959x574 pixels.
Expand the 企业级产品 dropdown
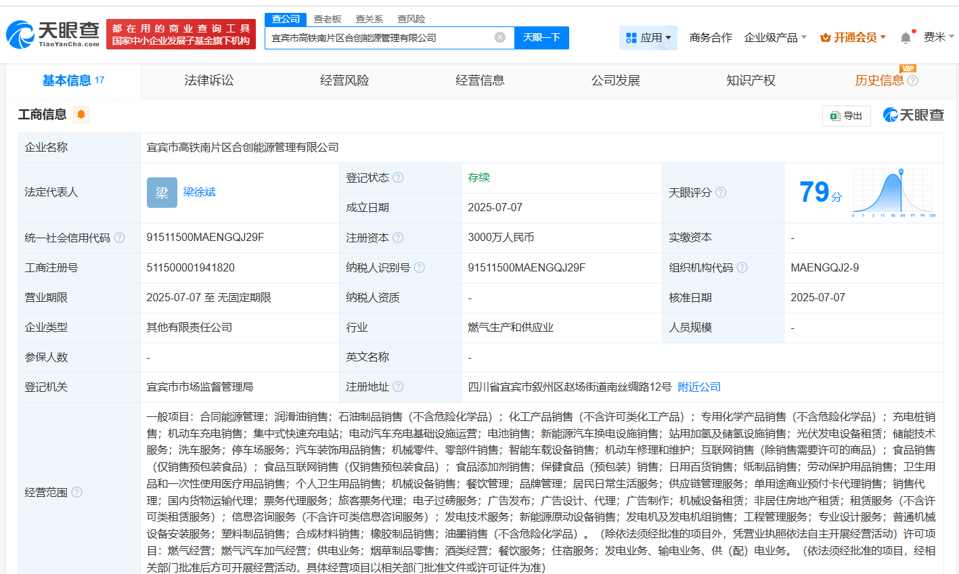coord(775,38)
